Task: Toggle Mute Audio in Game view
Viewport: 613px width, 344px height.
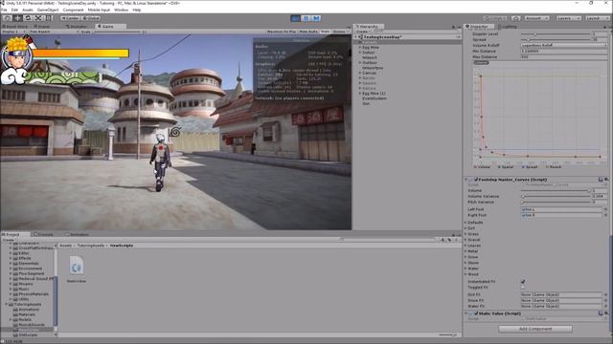Action: coord(308,32)
